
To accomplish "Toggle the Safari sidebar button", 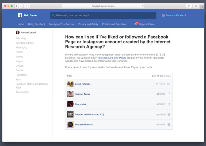I will pyautogui.click(x=27, y=6).
